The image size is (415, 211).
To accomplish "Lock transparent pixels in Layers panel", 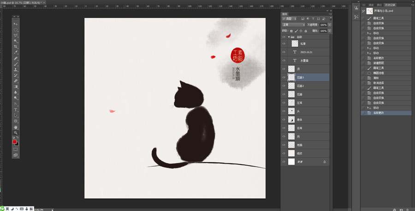I will click(x=292, y=31).
